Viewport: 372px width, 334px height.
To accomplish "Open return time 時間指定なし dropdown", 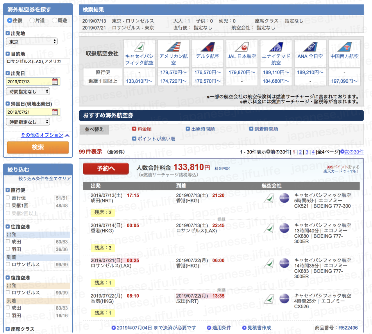I will 28,122.
